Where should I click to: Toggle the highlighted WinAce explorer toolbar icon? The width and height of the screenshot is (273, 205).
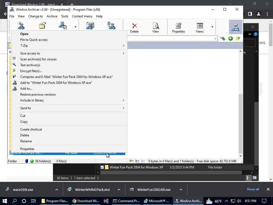[236, 27]
